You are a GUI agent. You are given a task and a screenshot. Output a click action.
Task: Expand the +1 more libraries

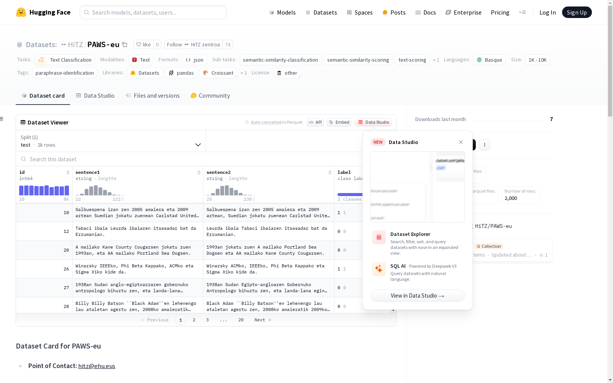[x=244, y=73]
